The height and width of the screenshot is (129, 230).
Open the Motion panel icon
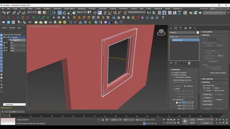click(x=185, y=28)
